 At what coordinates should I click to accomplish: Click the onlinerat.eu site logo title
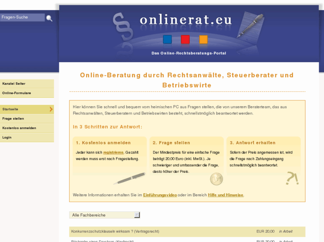coord(186,20)
